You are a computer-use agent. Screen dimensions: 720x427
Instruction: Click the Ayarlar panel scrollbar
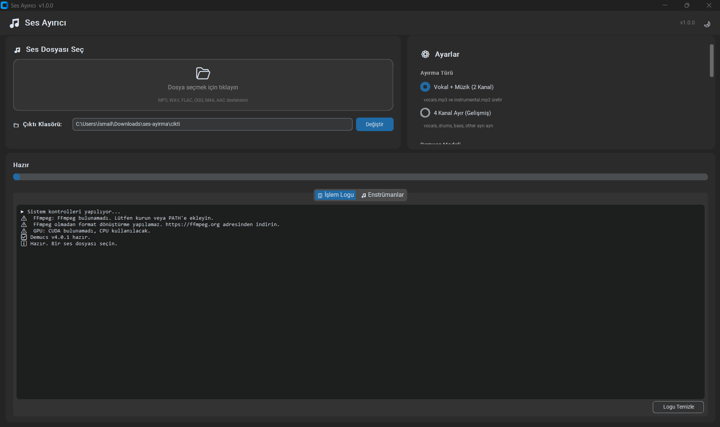pos(711,60)
